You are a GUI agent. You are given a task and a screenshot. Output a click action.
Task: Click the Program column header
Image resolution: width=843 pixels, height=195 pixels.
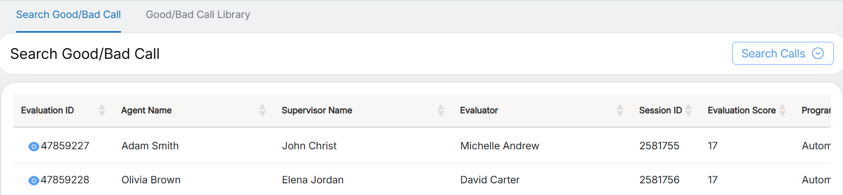816,110
